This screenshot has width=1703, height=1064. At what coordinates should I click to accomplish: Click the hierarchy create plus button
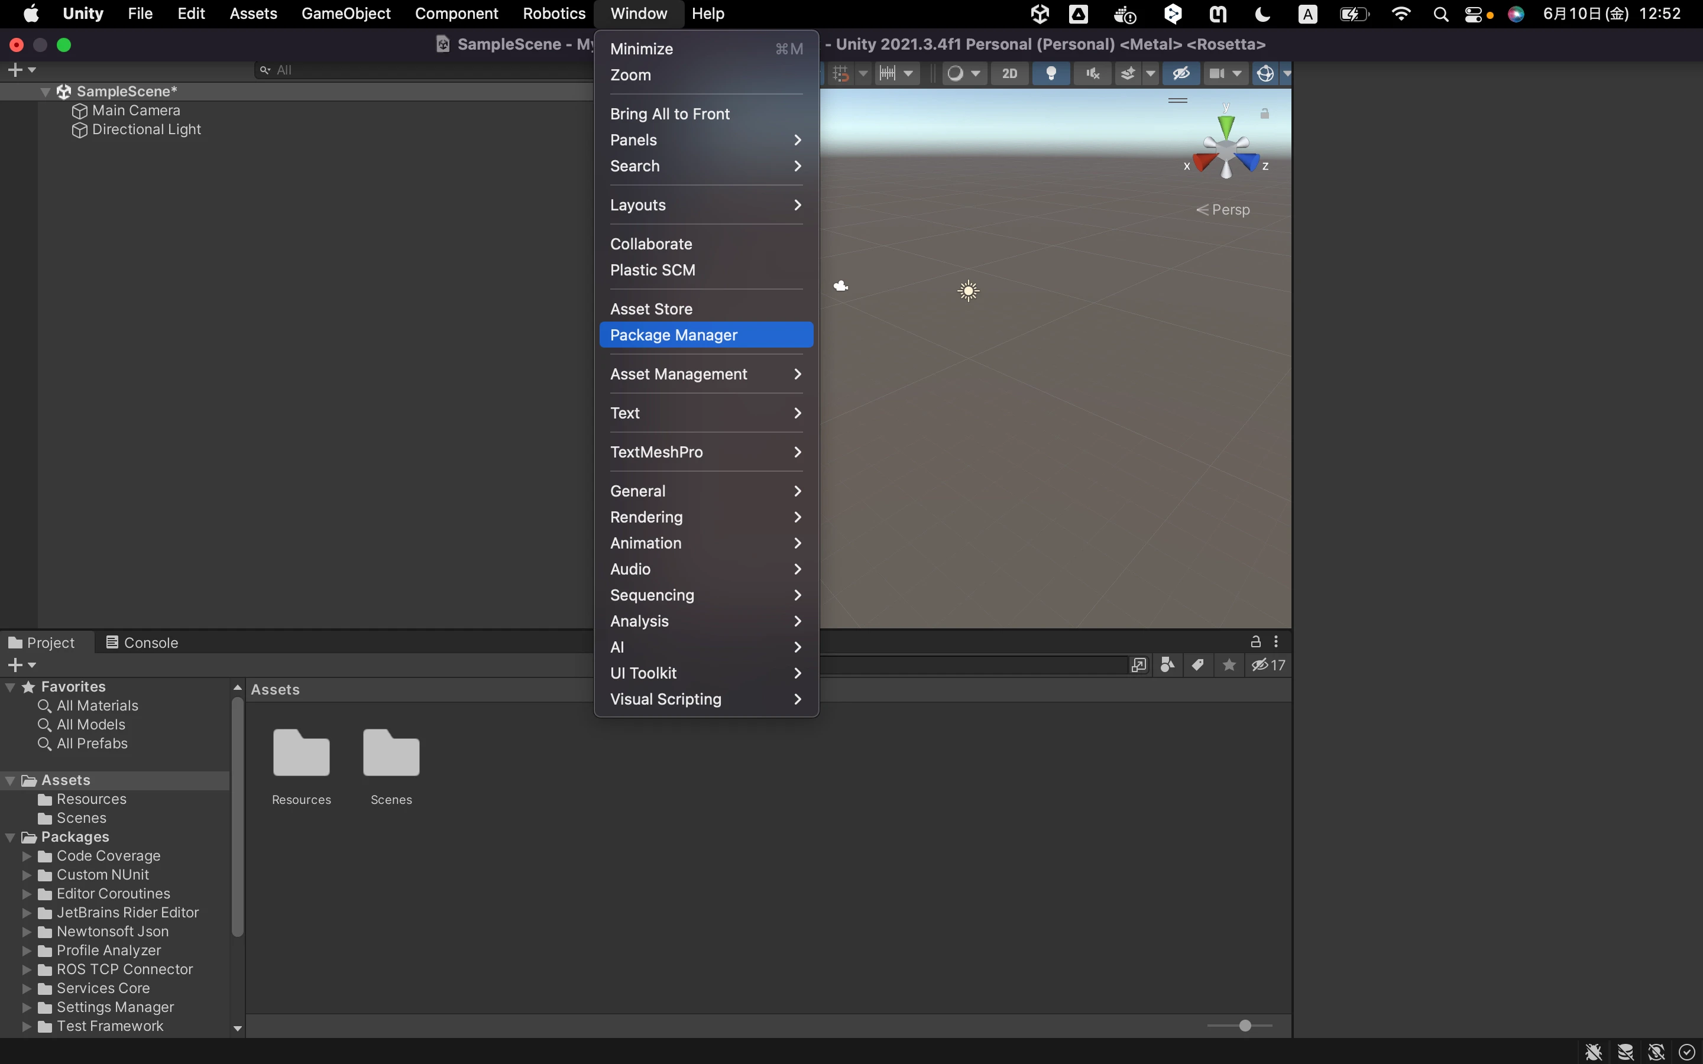click(21, 70)
